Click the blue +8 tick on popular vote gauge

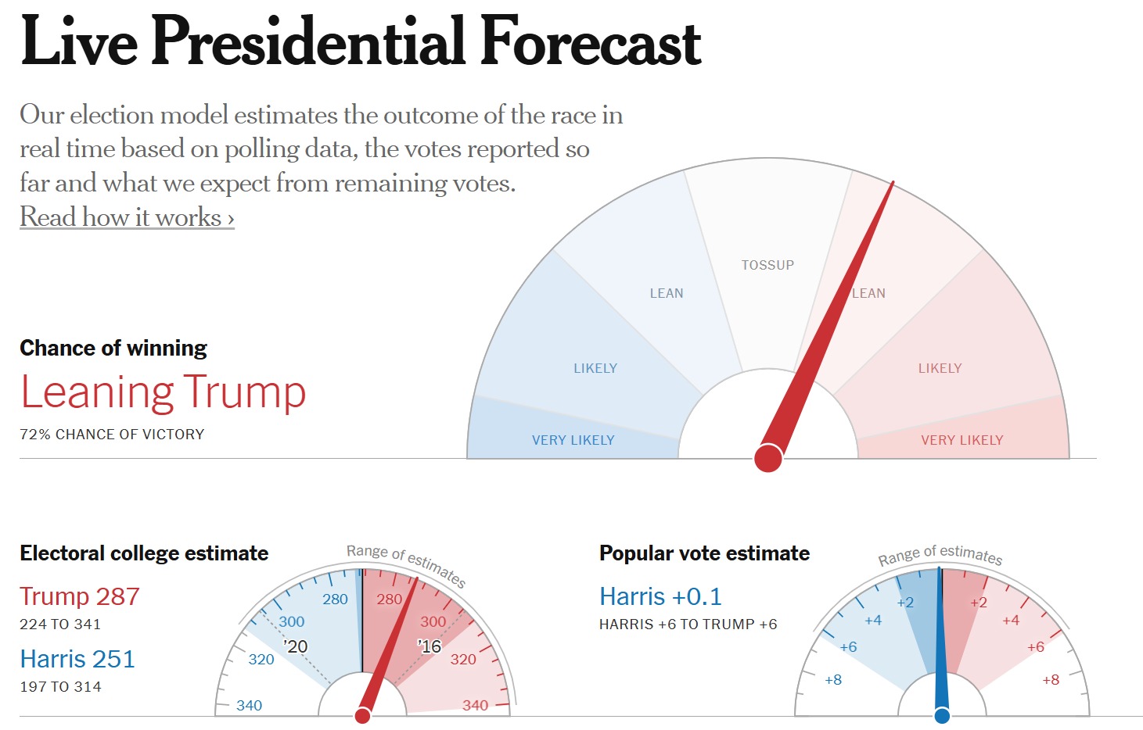(833, 680)
